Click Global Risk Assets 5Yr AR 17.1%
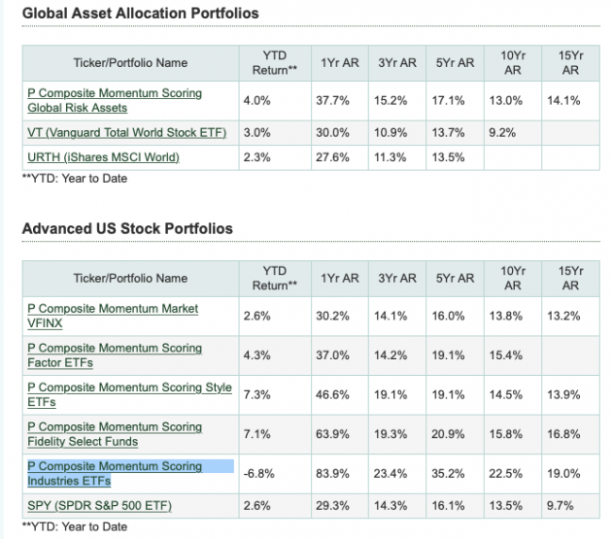 click(x=448, y=101)
